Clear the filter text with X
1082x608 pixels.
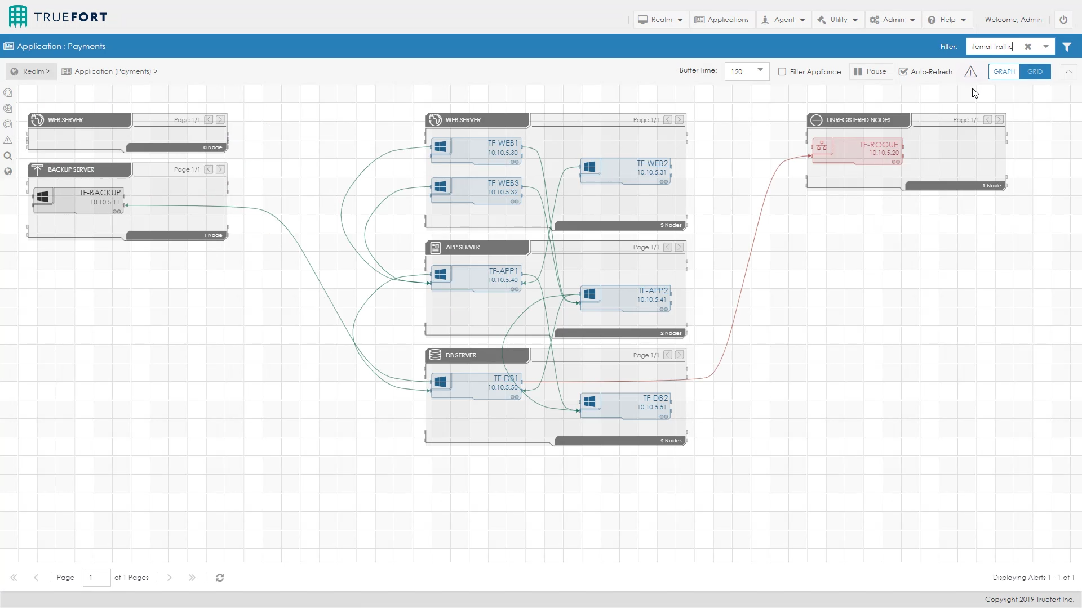pos(1028,47)
